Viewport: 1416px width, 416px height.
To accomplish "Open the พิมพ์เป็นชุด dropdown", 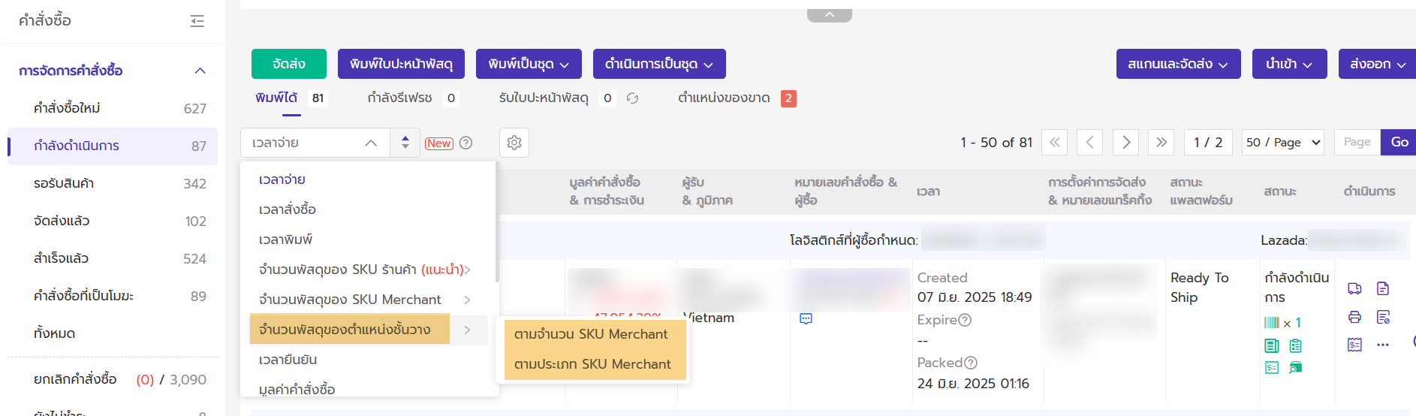I will click(x=529, y=64).
